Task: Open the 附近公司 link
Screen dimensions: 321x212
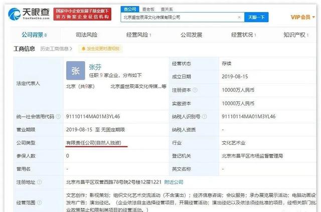Action: pos(174,182)
